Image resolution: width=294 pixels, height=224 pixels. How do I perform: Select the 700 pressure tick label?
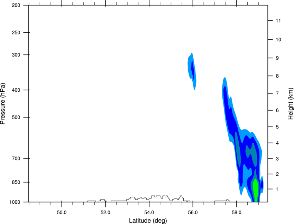[x=16, y=159]
